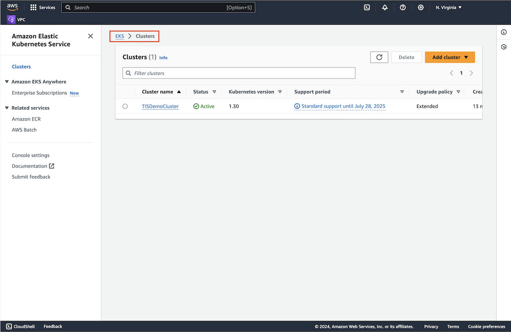Open Console settings in sidebar
Image resolution: width=511 pixels, height=332 pixels.
click(31, 155)
